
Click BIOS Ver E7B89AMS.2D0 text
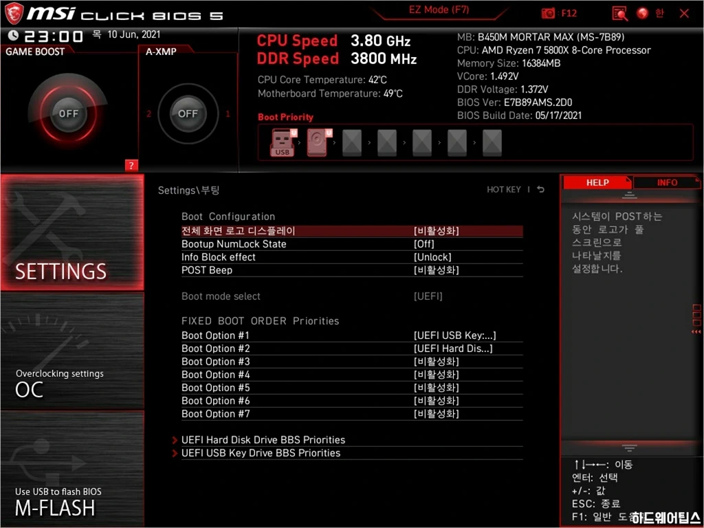[x=514, y=102]
